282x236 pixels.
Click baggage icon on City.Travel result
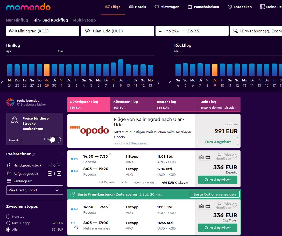pyautogui.click(x=201, y=206)
